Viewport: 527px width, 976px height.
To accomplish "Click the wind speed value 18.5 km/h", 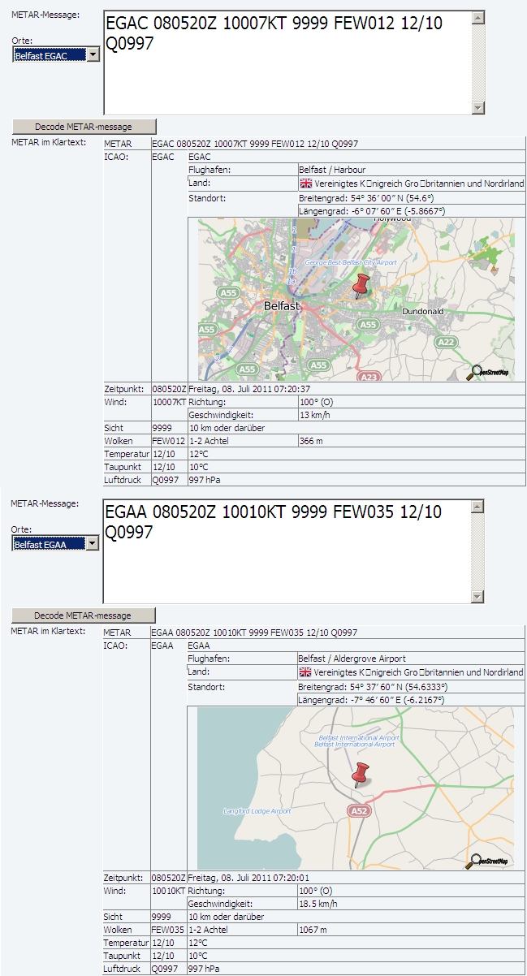I will 317,904.
